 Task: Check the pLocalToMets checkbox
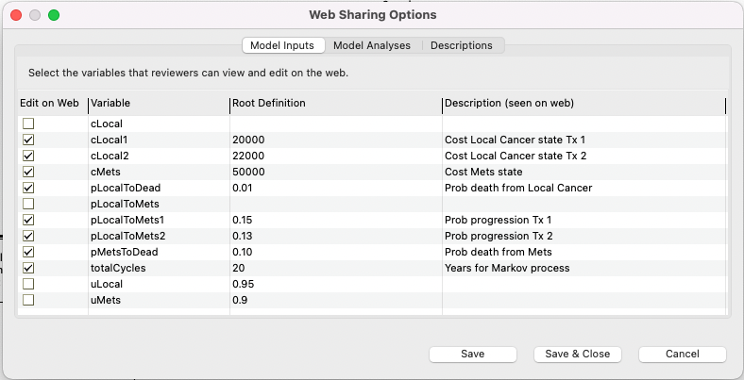coord(28,204)
